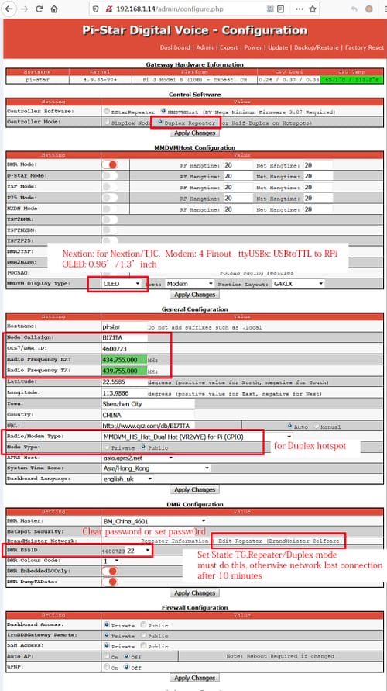Screen dimensions: 387x691
Task: Toggle the DMR Mode switch
Action: [110, 164]
